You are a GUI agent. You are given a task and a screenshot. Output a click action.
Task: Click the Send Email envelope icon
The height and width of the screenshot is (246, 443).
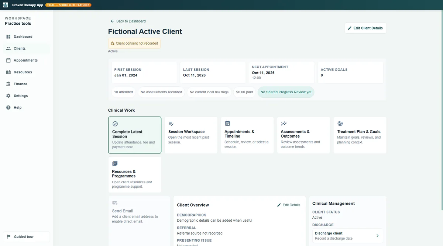115,203
